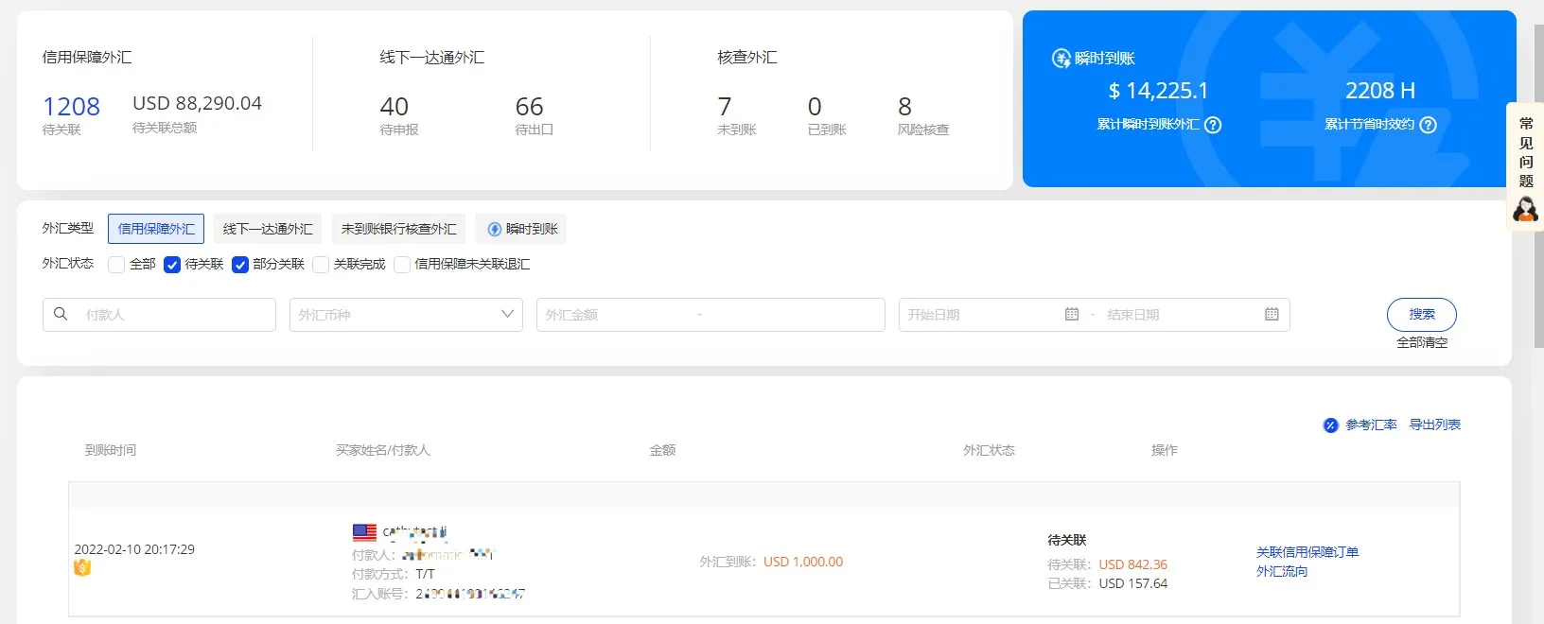Open the start date calendar icon
The image size is (1544, 624).
(x=1072, y=314)
